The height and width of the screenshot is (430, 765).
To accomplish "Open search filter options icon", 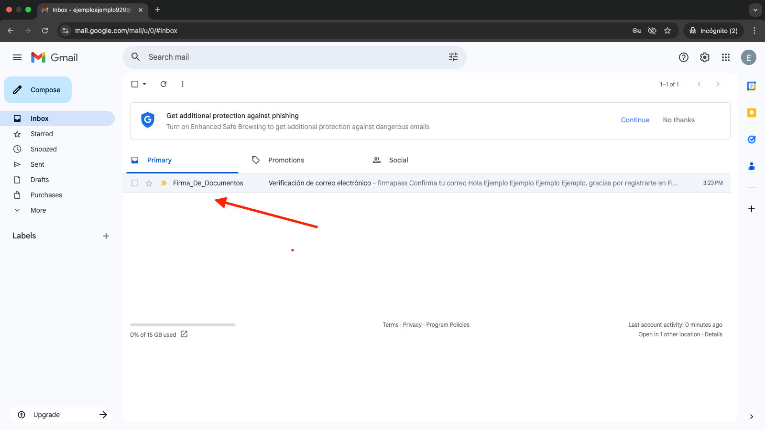I will pyautogui.click(x=453, y=57).
